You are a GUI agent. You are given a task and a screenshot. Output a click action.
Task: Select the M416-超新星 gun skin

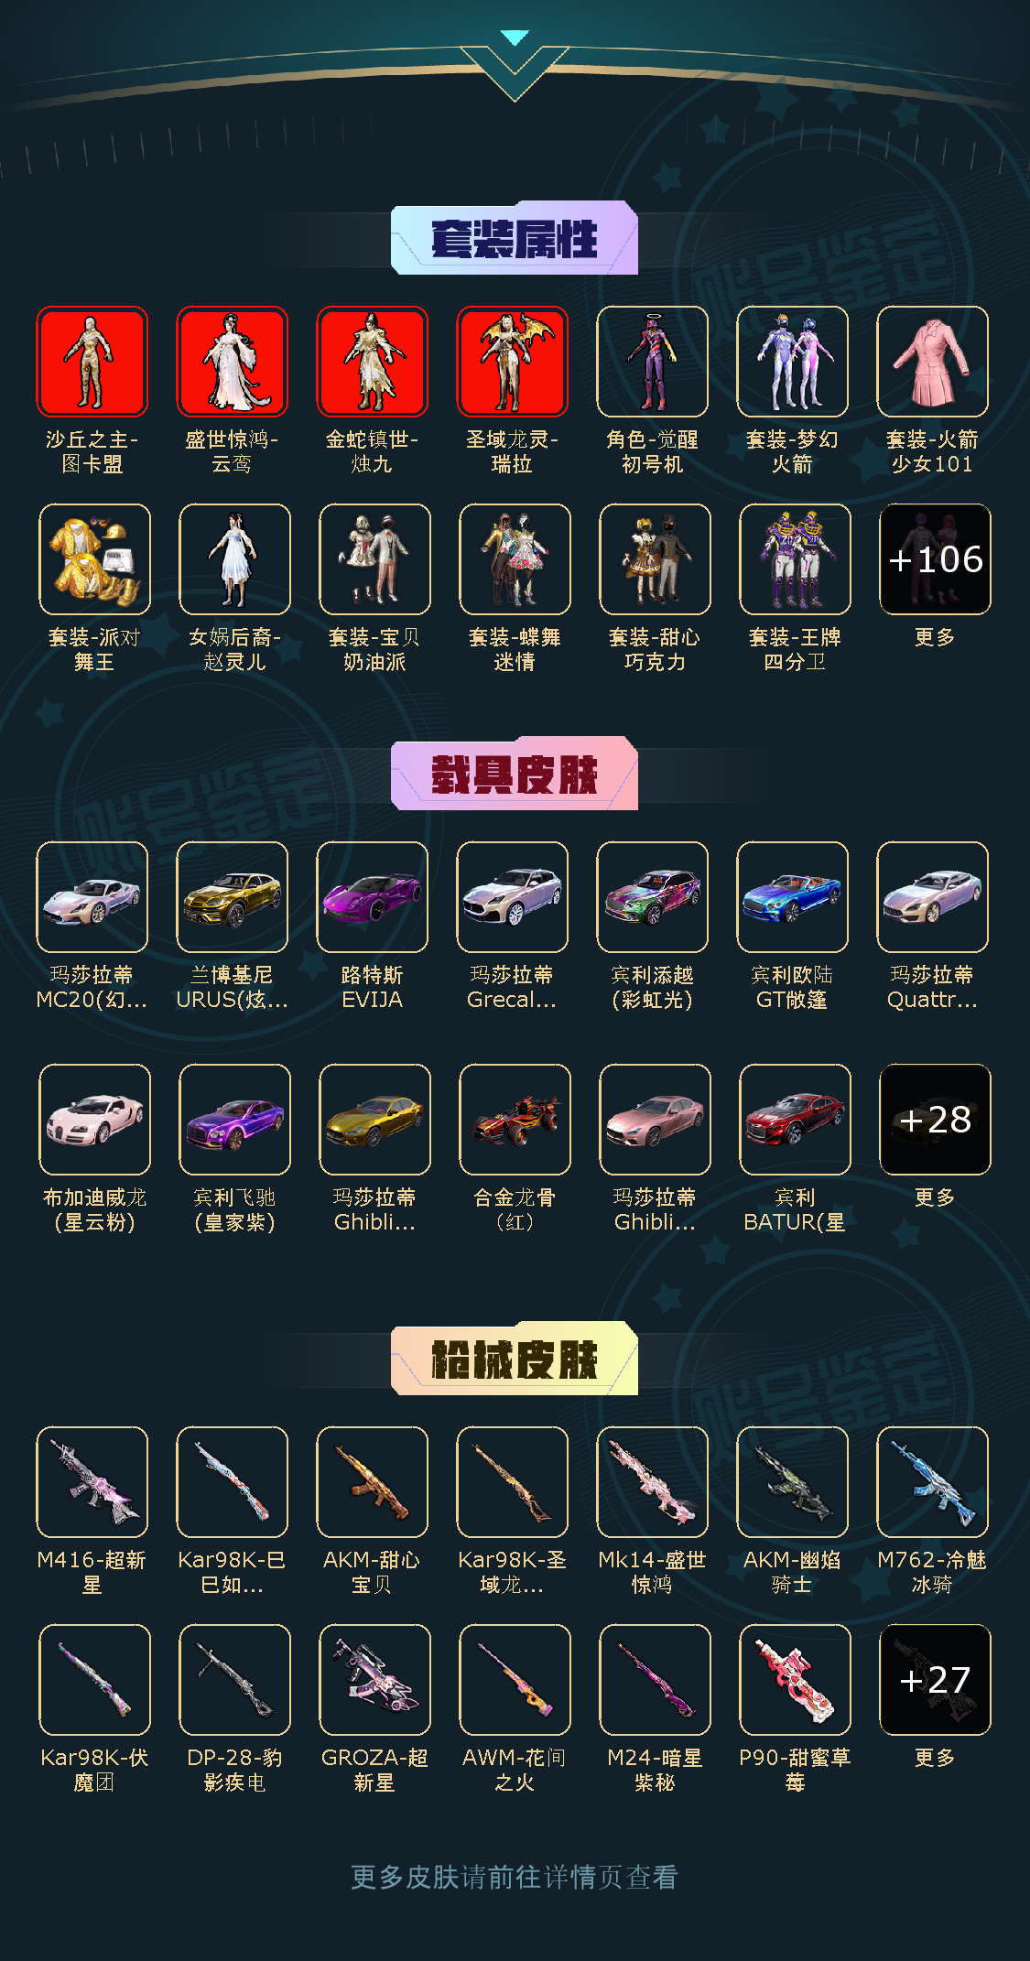click(92, 1482)
